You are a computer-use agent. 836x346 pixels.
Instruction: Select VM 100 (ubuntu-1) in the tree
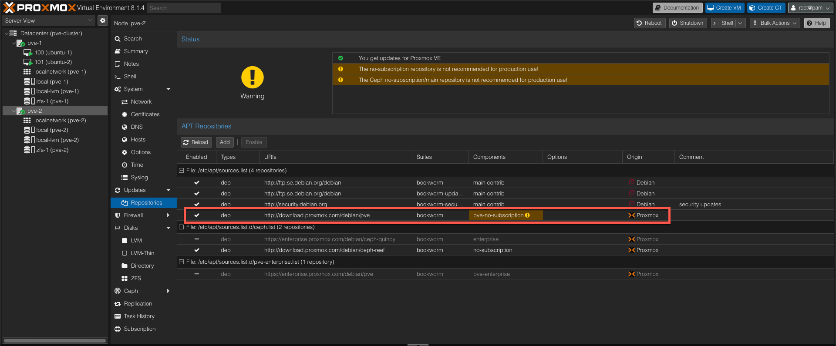(53, 52)
